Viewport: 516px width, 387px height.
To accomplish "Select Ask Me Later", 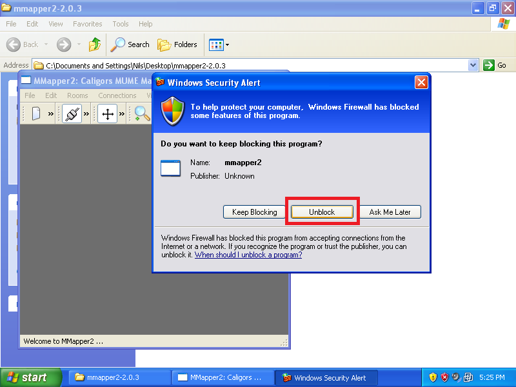I will click(x=390, y=212).
